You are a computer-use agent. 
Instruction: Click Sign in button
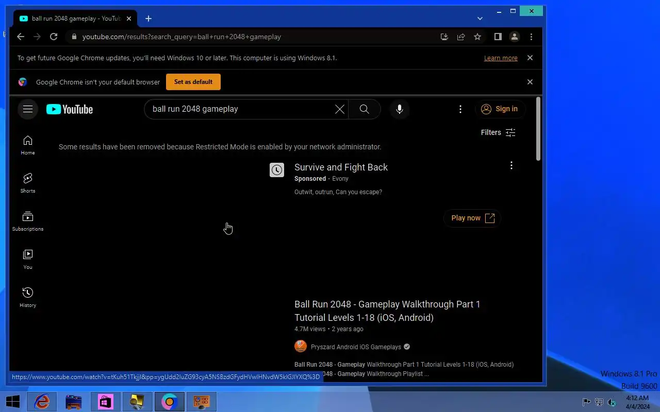pos(500,109)
